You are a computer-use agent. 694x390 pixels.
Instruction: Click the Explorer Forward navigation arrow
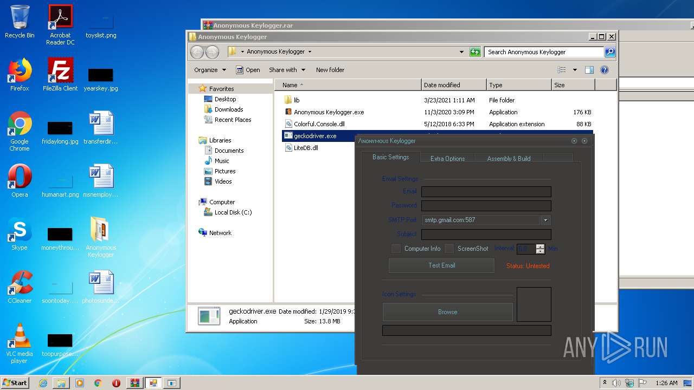tap(212, 52)
